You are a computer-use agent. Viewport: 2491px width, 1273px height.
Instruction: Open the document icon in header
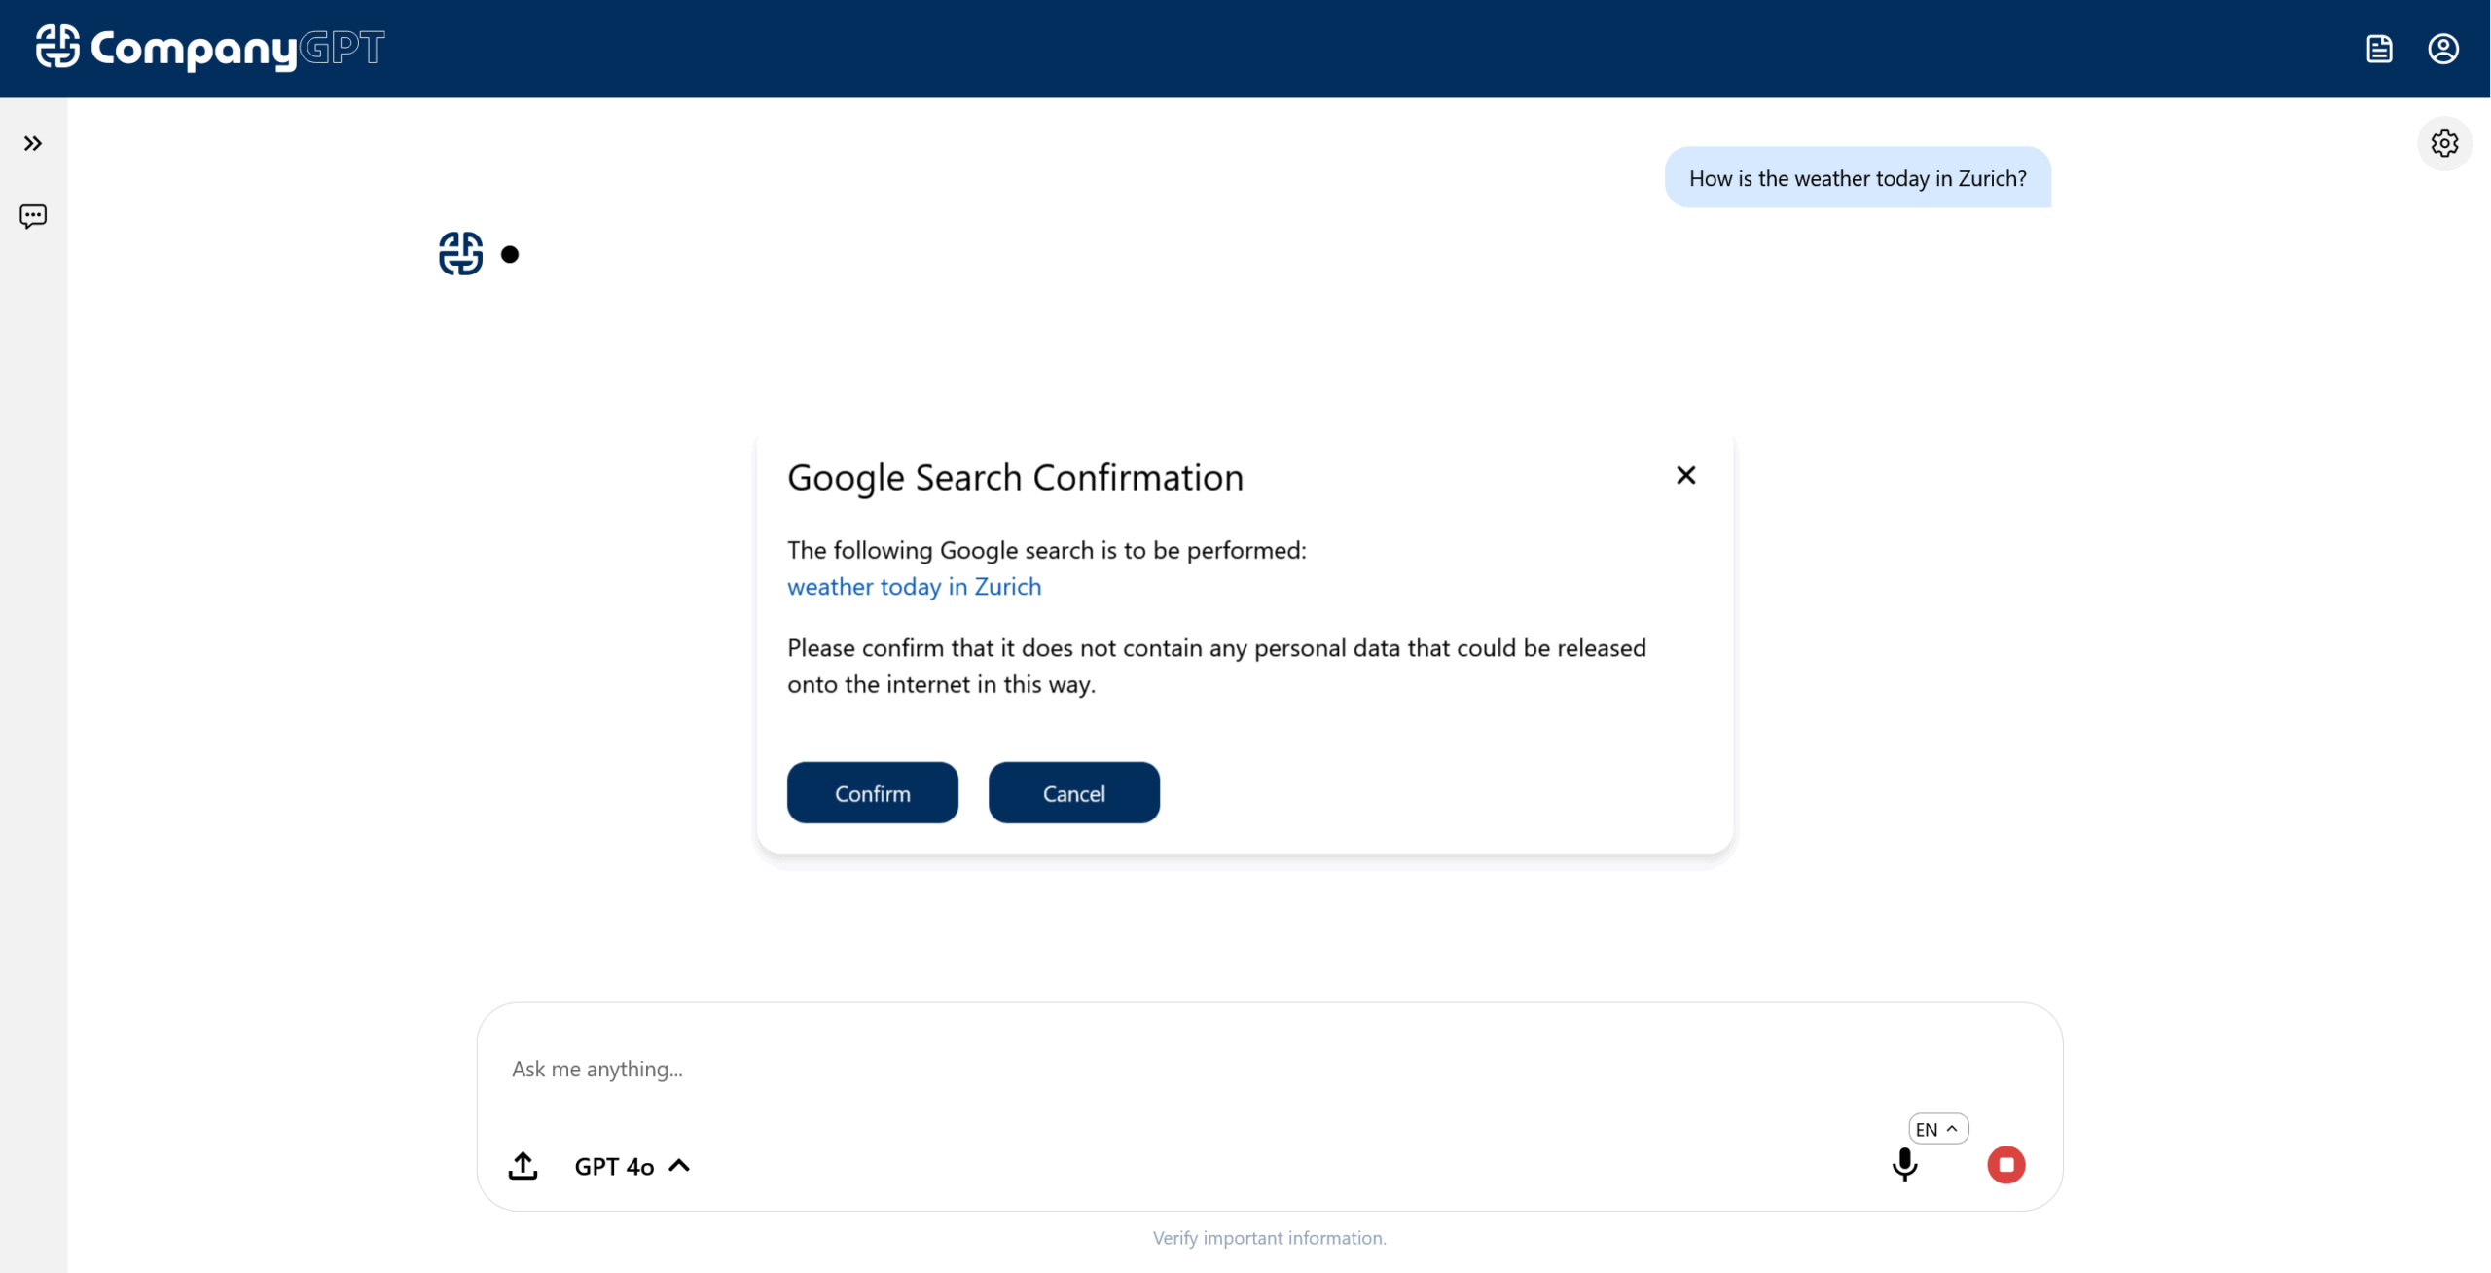2379,49
